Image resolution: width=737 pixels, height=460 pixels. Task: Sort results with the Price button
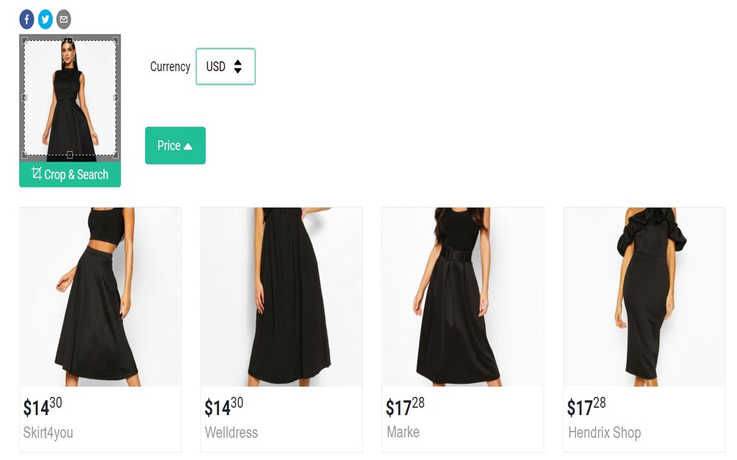[175, 145]
